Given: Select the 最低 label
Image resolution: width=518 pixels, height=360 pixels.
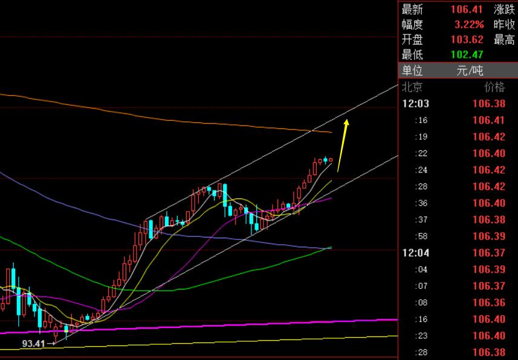Looking at the screenshot, I should 412,54.
